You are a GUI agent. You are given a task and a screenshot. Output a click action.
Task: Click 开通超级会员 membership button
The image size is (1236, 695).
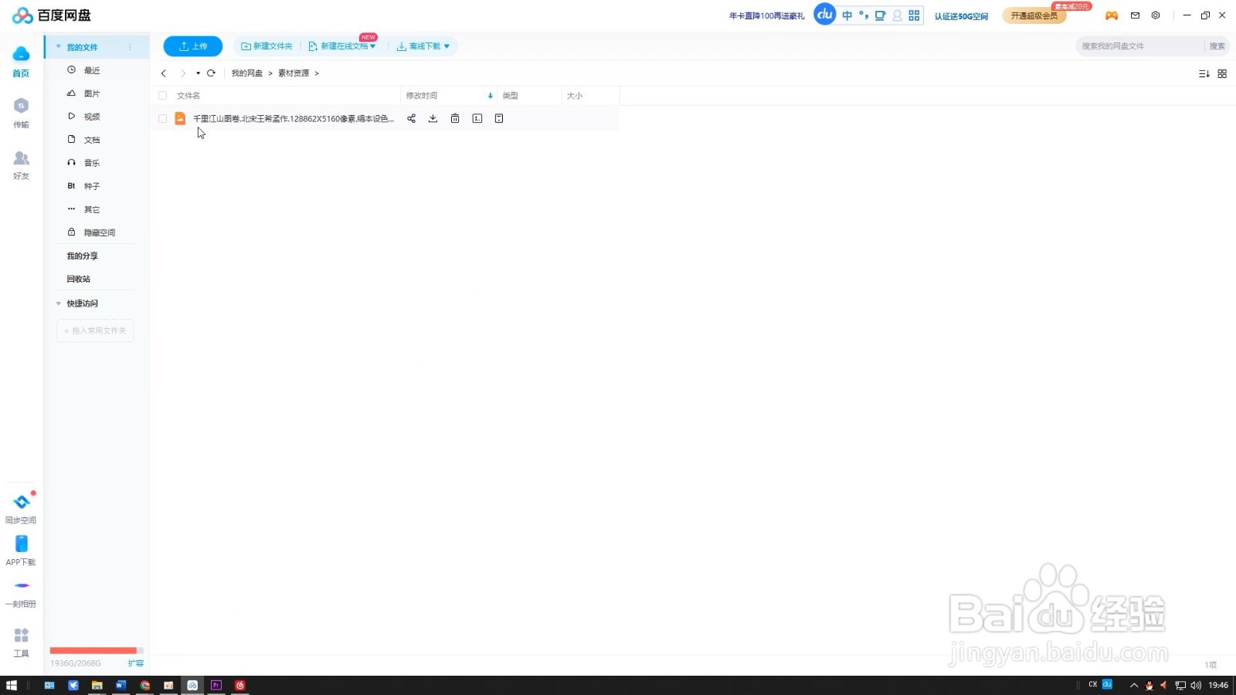[x=1034, y=15]
